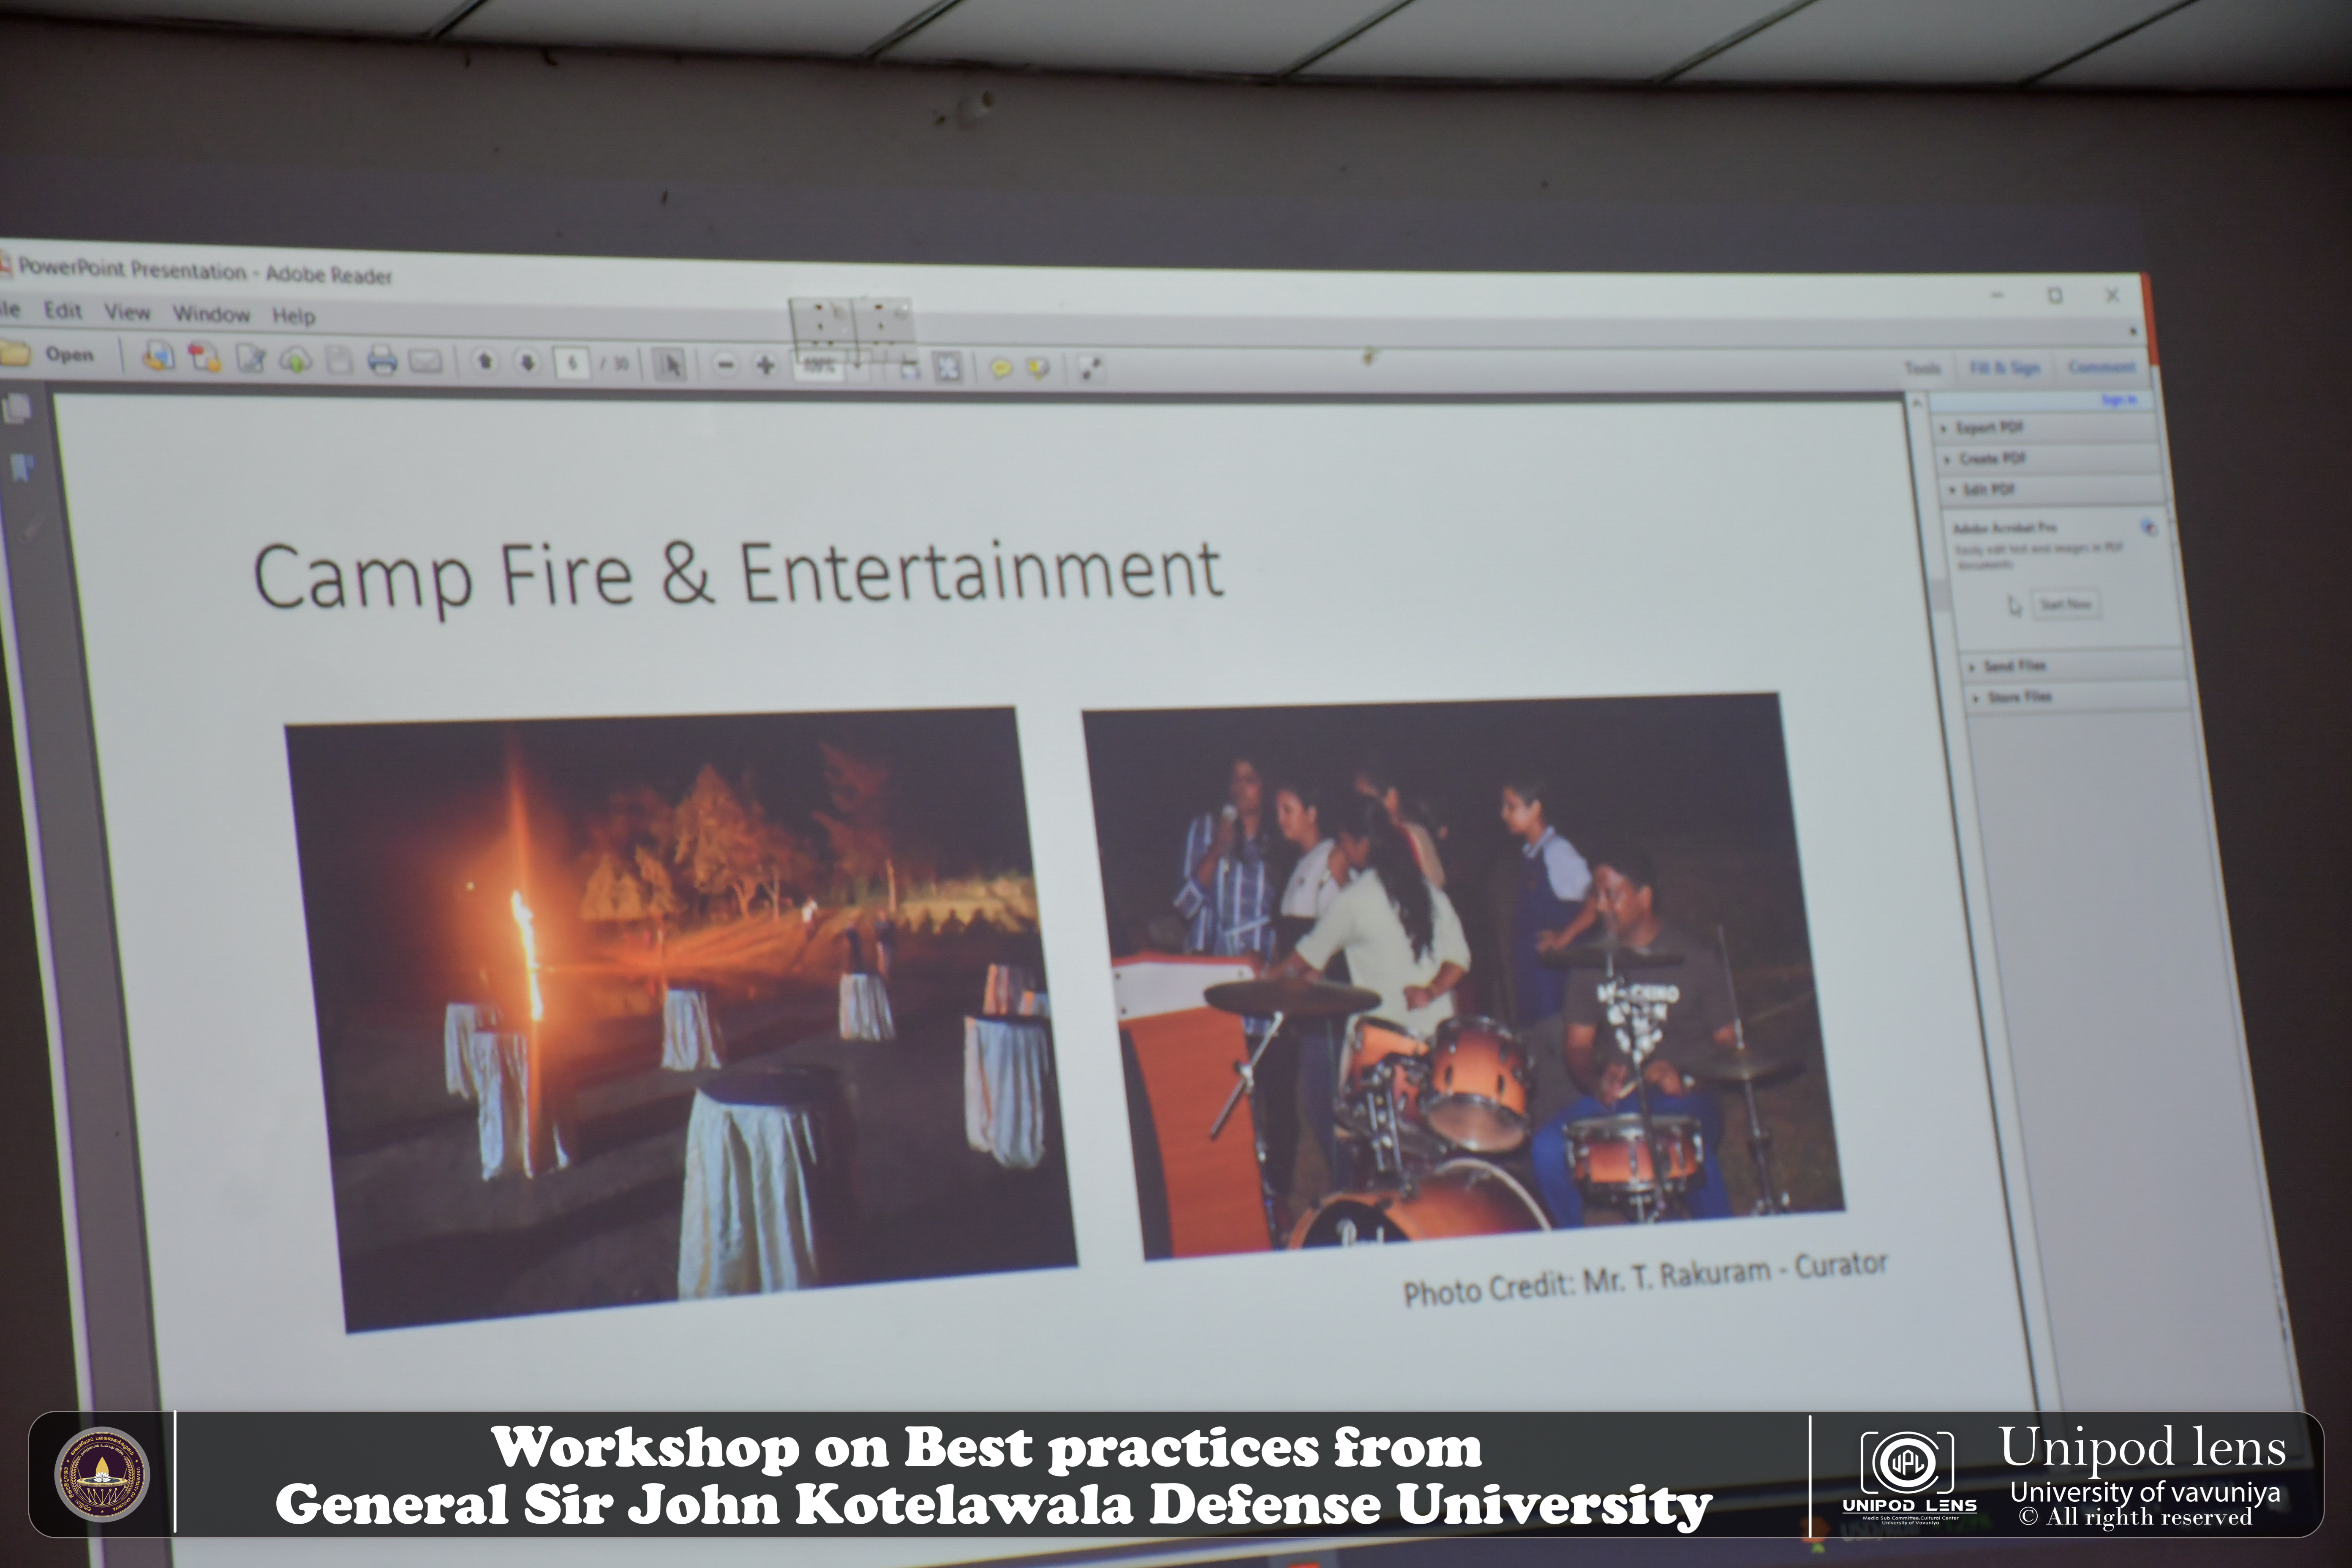Screen dimensions: 2352x1568
Task: Click the Sign In link
Action: pyautogui.click(x=2118, y=400)
